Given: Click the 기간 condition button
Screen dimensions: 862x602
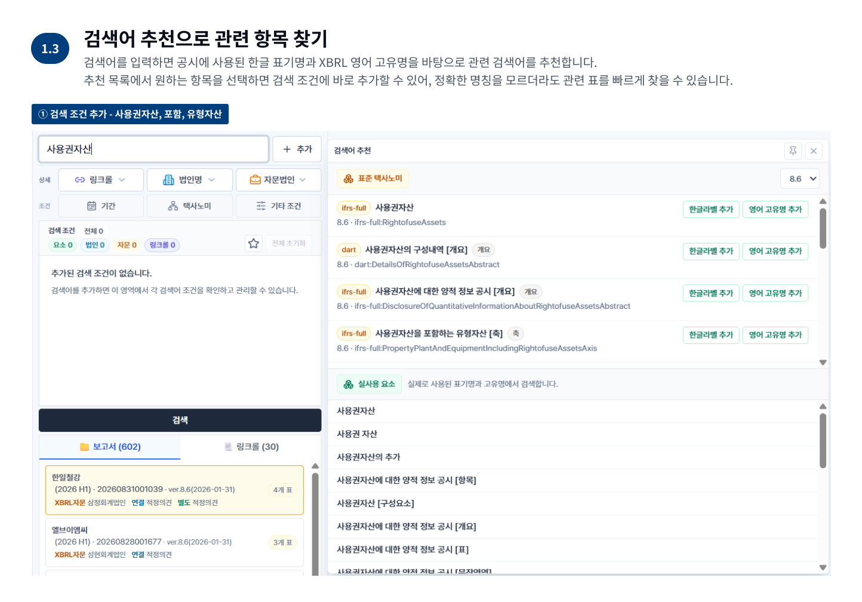Looking at the screenshot, I should (x=101, y=206).
